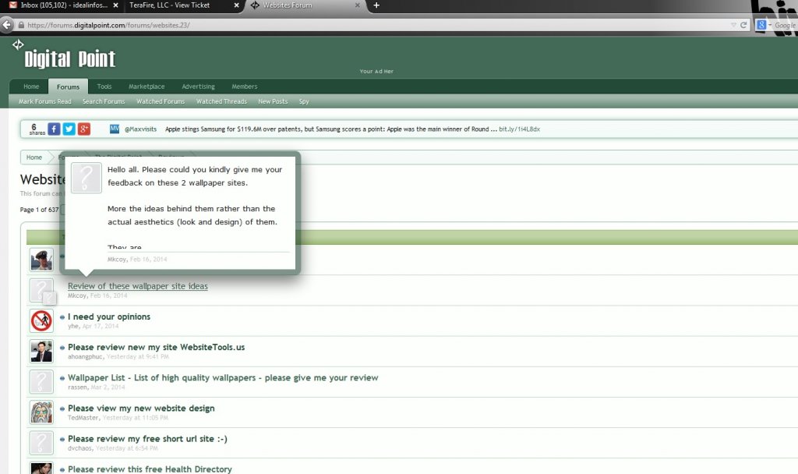Open Watched Threads link
Viewport: 798px width, 474px height.
click(221, 101)
